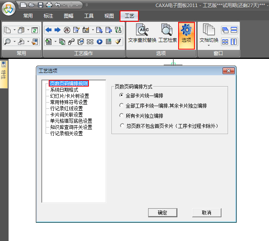Click the window refresh icon in 常用 panel
269x241 pixels.
[x=35, y=30]
